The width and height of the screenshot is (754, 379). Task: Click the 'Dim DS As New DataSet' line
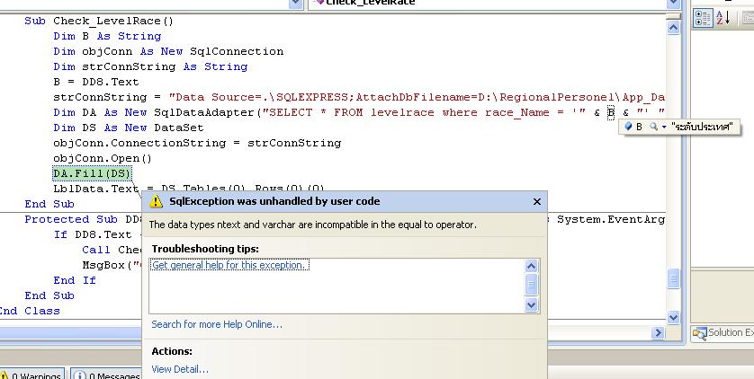[129, 128]
